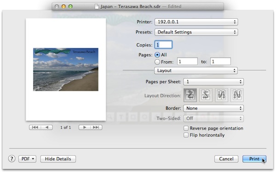Open the Pages per Sheet dropdown
This screenshot has height=172, width=276.
pos(213,82)
